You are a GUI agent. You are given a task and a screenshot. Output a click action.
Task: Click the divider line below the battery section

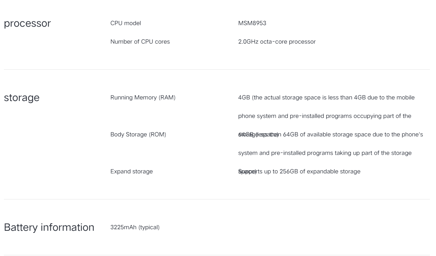[x=217, y=255]
